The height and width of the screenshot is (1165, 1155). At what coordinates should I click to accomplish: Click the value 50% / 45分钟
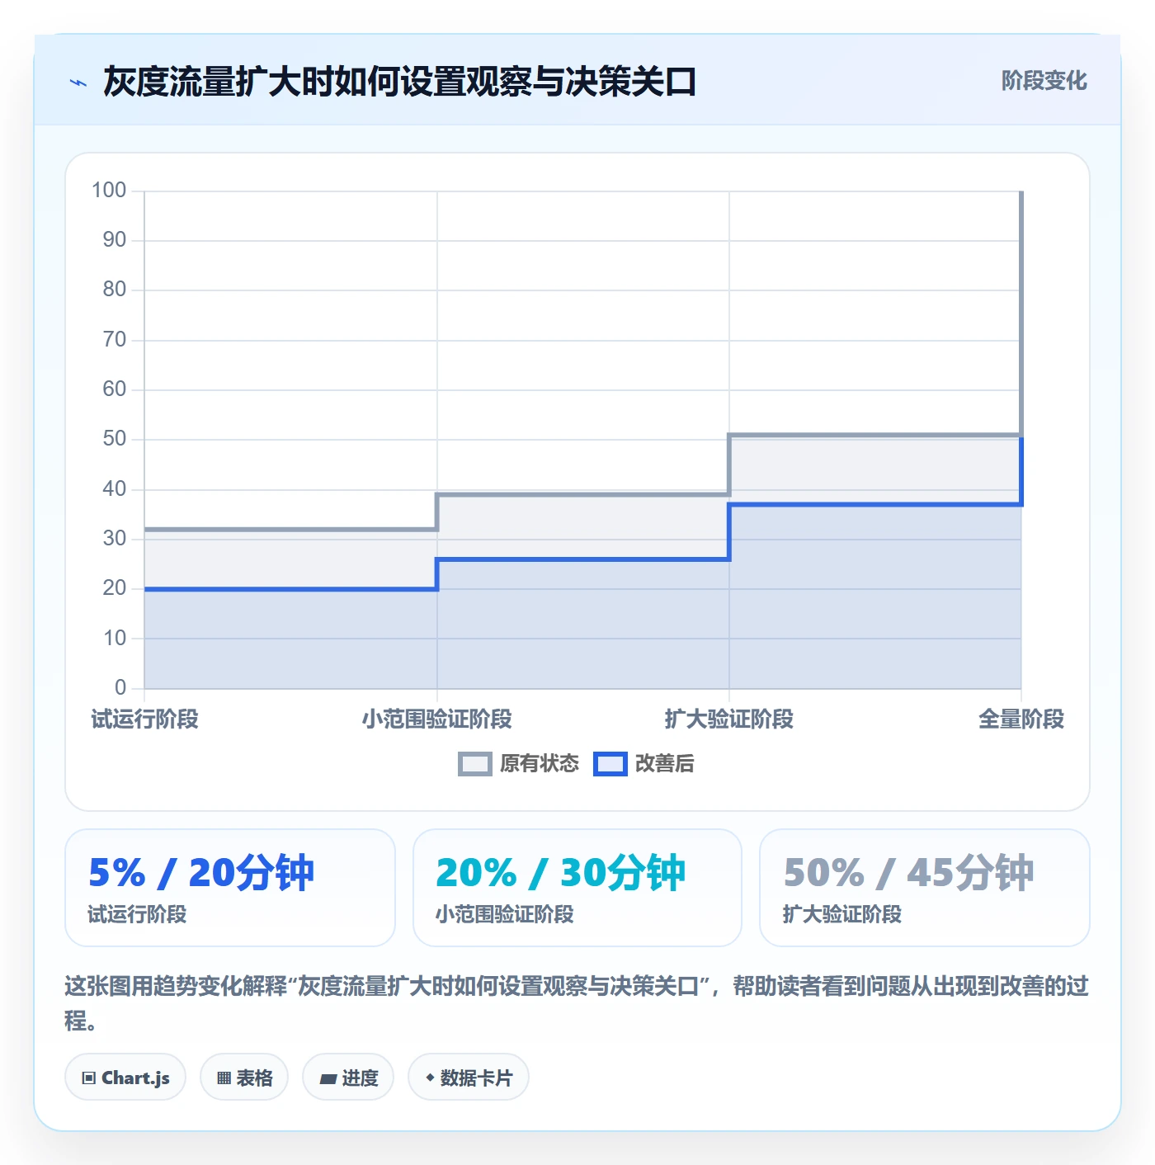click(x=908, y=873)
